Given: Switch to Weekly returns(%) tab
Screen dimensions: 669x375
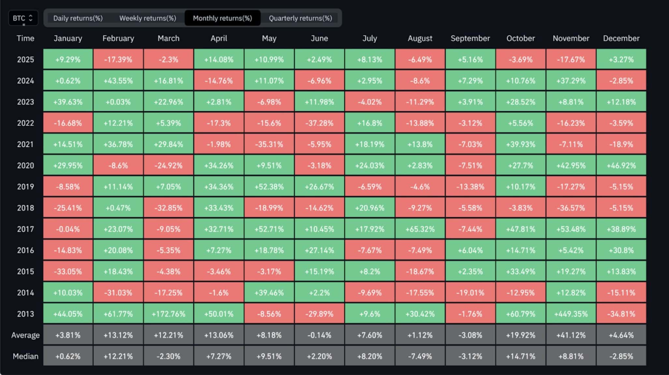Looking at the screenshot, I should click(148, 18).
